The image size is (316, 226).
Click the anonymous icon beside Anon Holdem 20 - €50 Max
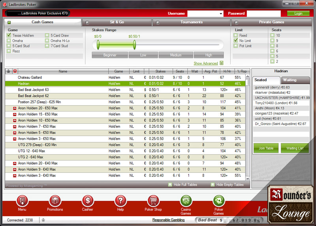15,109
